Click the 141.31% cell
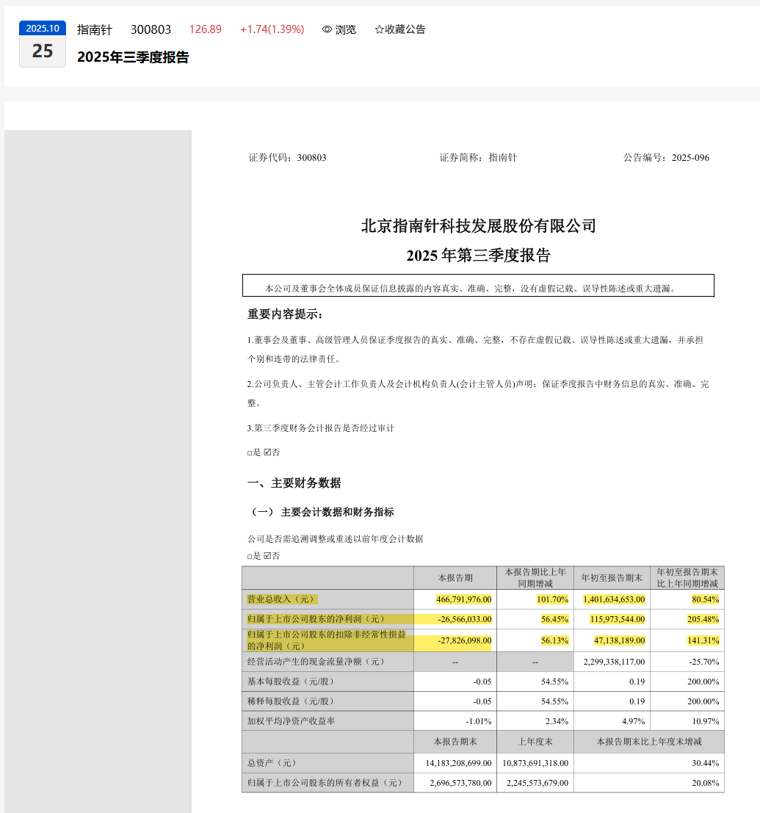This screenshot has width=760, height=813. [x=703, y=640]
